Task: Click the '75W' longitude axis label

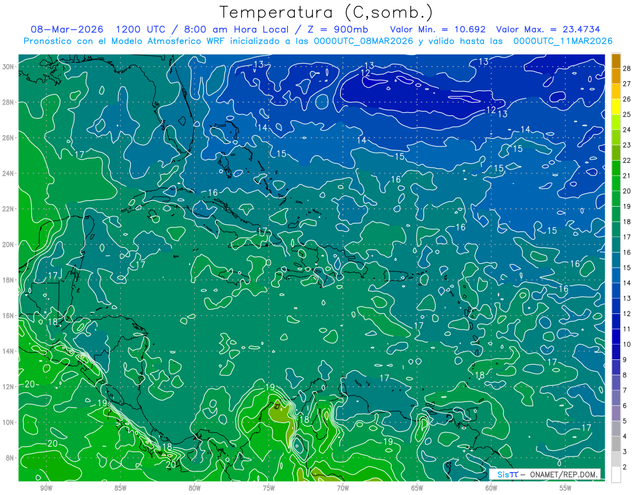Action: [269, 488]
